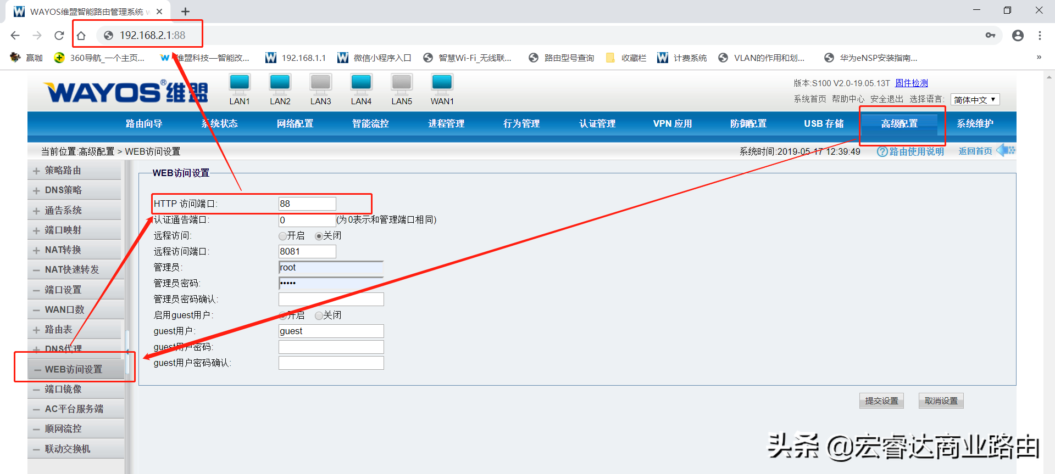Go to 系统首页 link
The width and height of the screenshot is (1055, 474).
click(x=810, y=99)
